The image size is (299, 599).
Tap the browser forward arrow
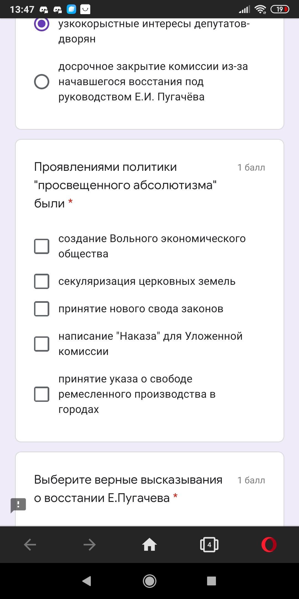[x=89, y=545]
